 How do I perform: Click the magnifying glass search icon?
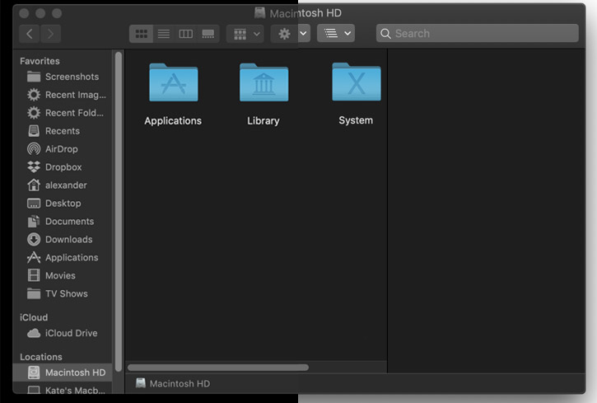[385, 34]
